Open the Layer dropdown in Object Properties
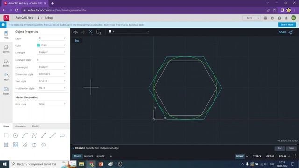Viewport: 299px width, 168px height. (52, 38)
